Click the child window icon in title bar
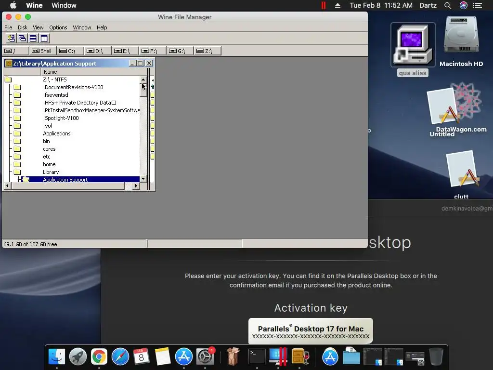 (9, 63)
